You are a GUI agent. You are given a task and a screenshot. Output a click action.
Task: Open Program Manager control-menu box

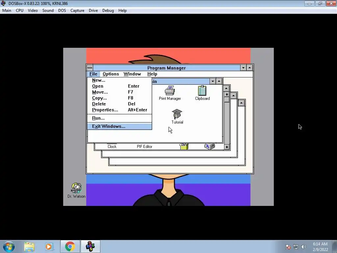[x=90, y=68]
